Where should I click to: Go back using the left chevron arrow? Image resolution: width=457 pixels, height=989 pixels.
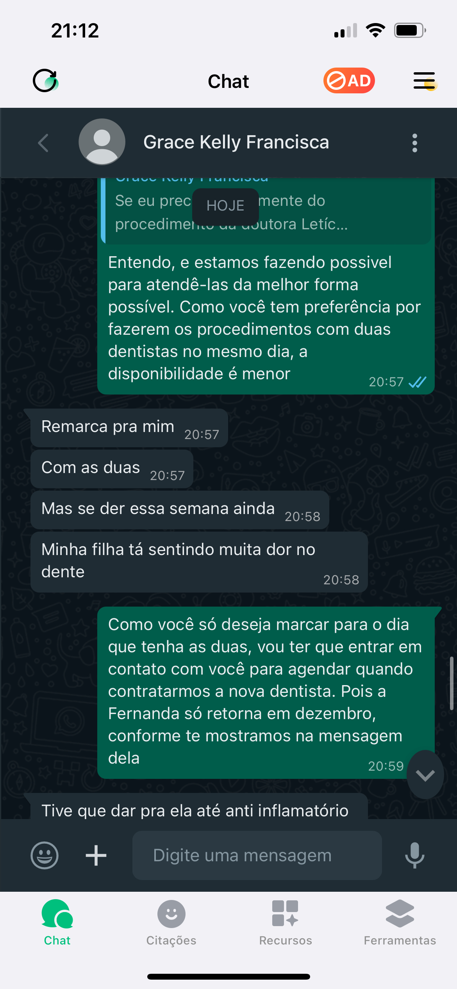(x=43, y=143)
